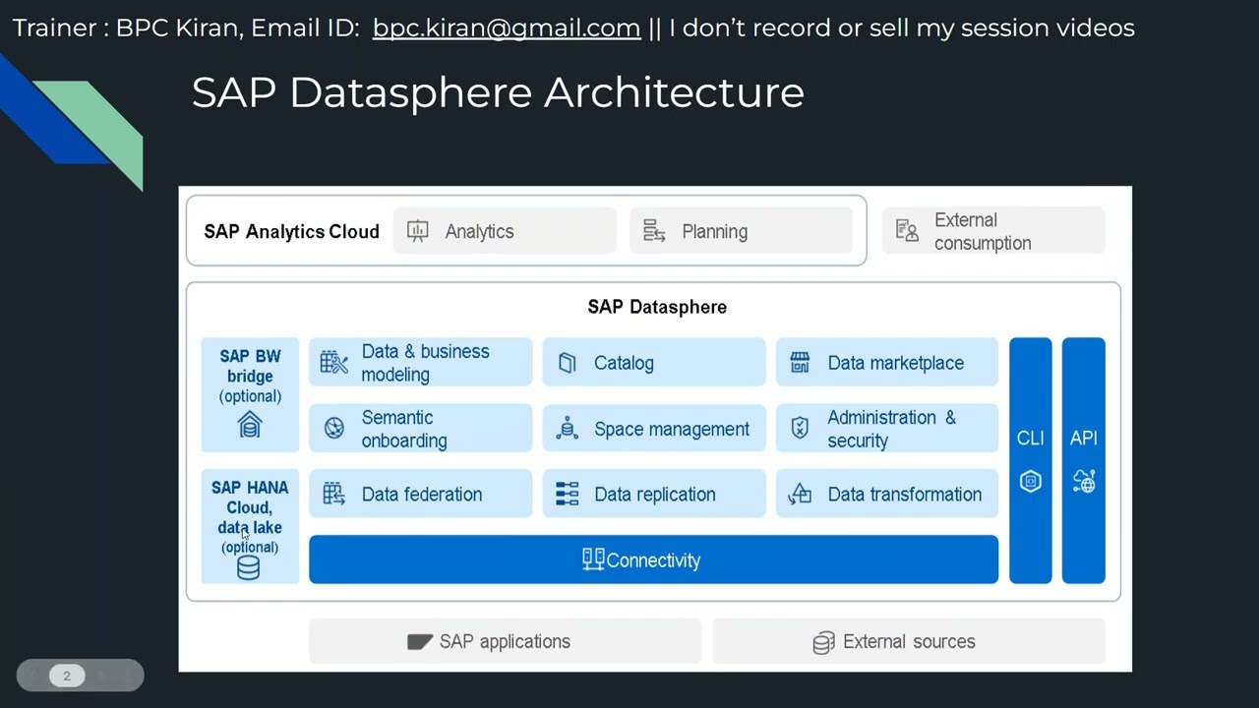Click the 'SAP Analytics Cloud' label
Screen dimensions: 1259x708
coord(291,231)
